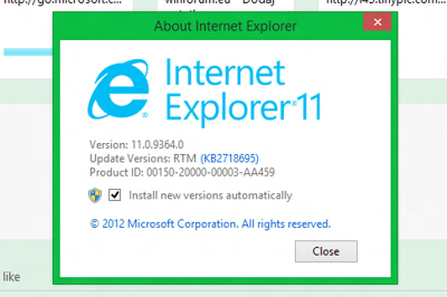Select the Version 11.0.9364.0 text line

click(136, 145)
